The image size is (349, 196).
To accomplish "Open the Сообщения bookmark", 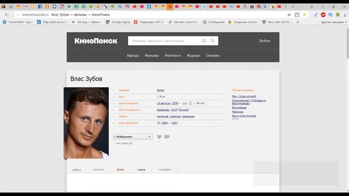I will pyautogui.click(x=214, y=22).
